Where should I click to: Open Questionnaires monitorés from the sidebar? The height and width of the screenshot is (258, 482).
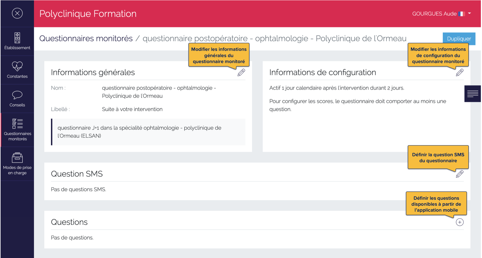[18, 129]
